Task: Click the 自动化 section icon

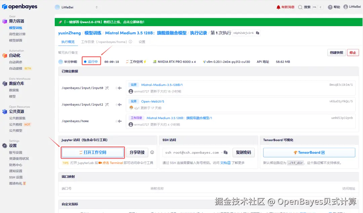Action: click(5, 55)
